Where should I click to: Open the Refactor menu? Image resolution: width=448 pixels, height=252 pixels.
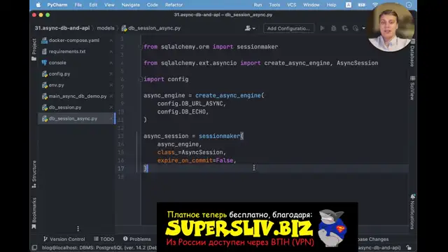pyautogui.click(x=174, y=5)
